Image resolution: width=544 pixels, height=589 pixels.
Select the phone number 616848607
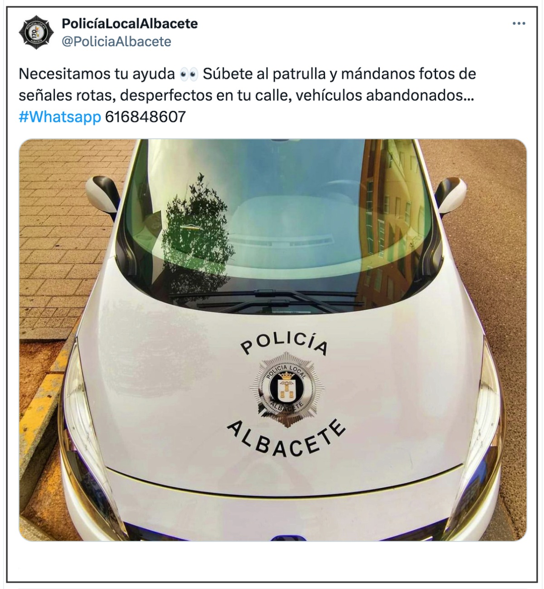click(146, 117)
